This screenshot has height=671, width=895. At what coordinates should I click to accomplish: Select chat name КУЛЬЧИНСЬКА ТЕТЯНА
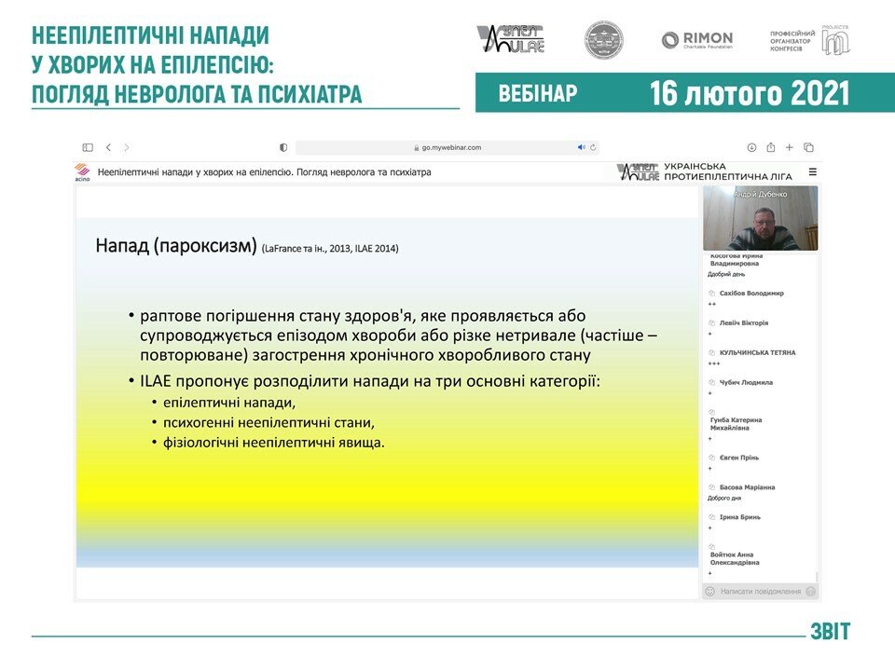click(x=757, y=352)
